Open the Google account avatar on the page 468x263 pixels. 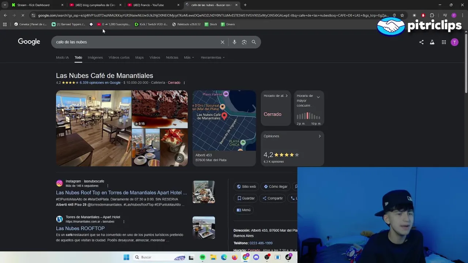[x=454, y=42]
